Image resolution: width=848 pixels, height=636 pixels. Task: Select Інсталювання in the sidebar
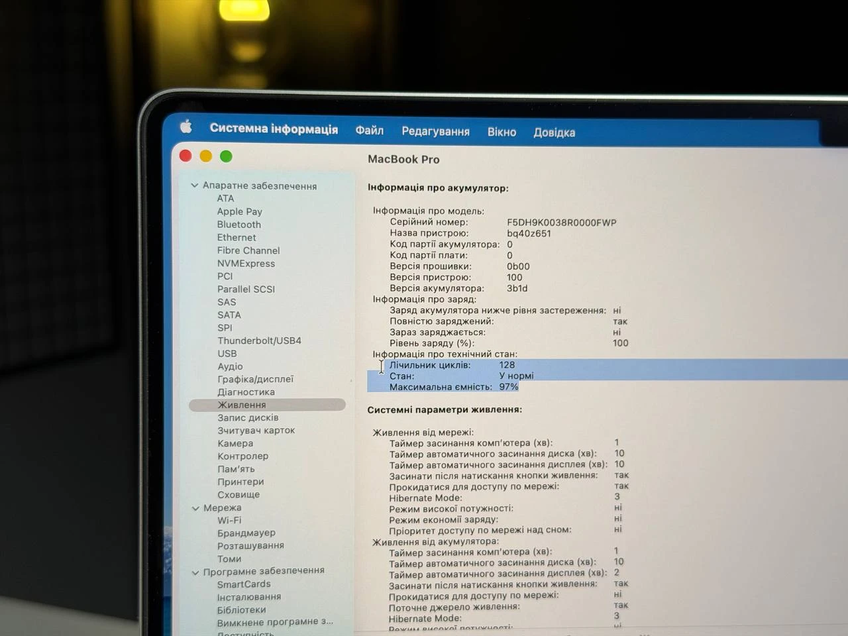pos(248,597)
